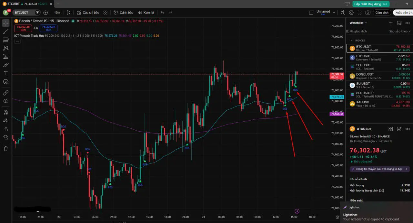Close the BTCUSDT tab
The width and height of the screenshot is (413, 223).
[51, 4]
